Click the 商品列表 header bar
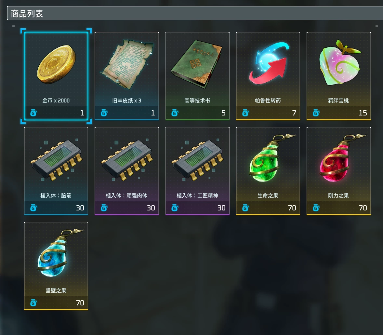 pyautogui.click(x=195, y=13)
